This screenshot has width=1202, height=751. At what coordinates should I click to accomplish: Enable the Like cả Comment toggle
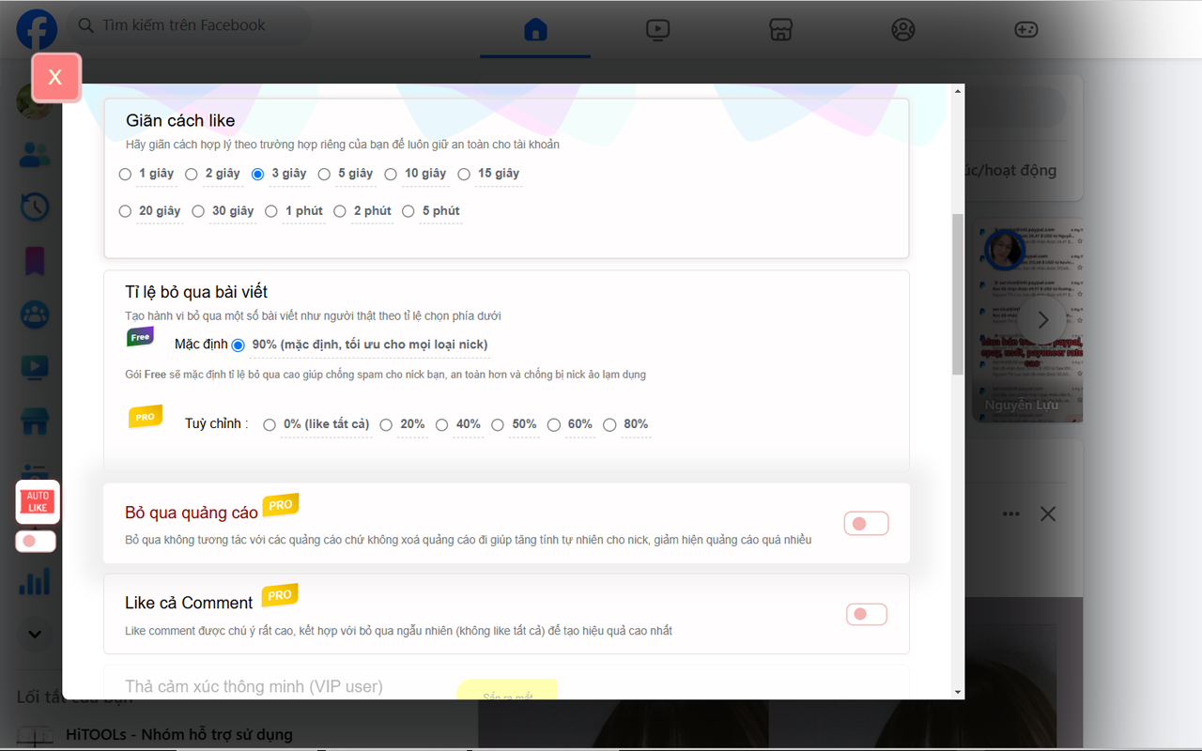click(866, 614)
